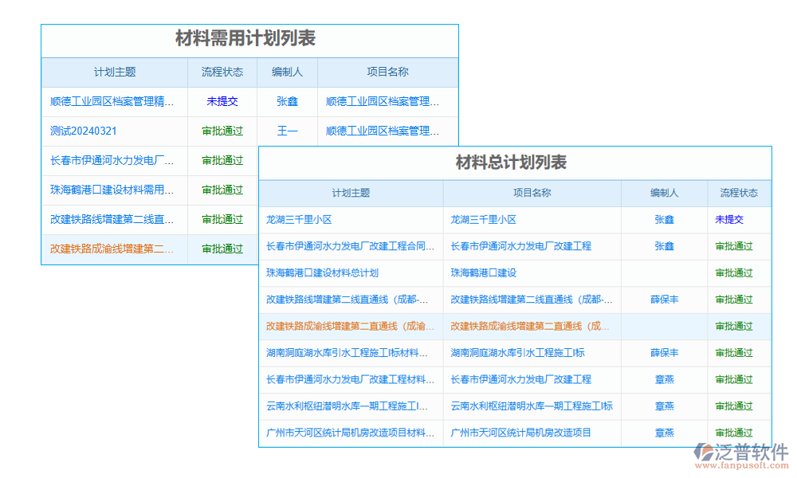The width and height of the screenshot is (797, 478).
Task: Click editor name 张鑫 for 龙湖三千里小区
Action: click(x=663, y=220)
